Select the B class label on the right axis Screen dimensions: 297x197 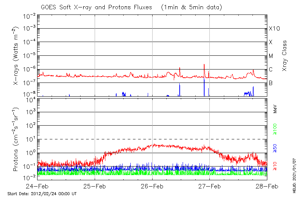point(271,83)
